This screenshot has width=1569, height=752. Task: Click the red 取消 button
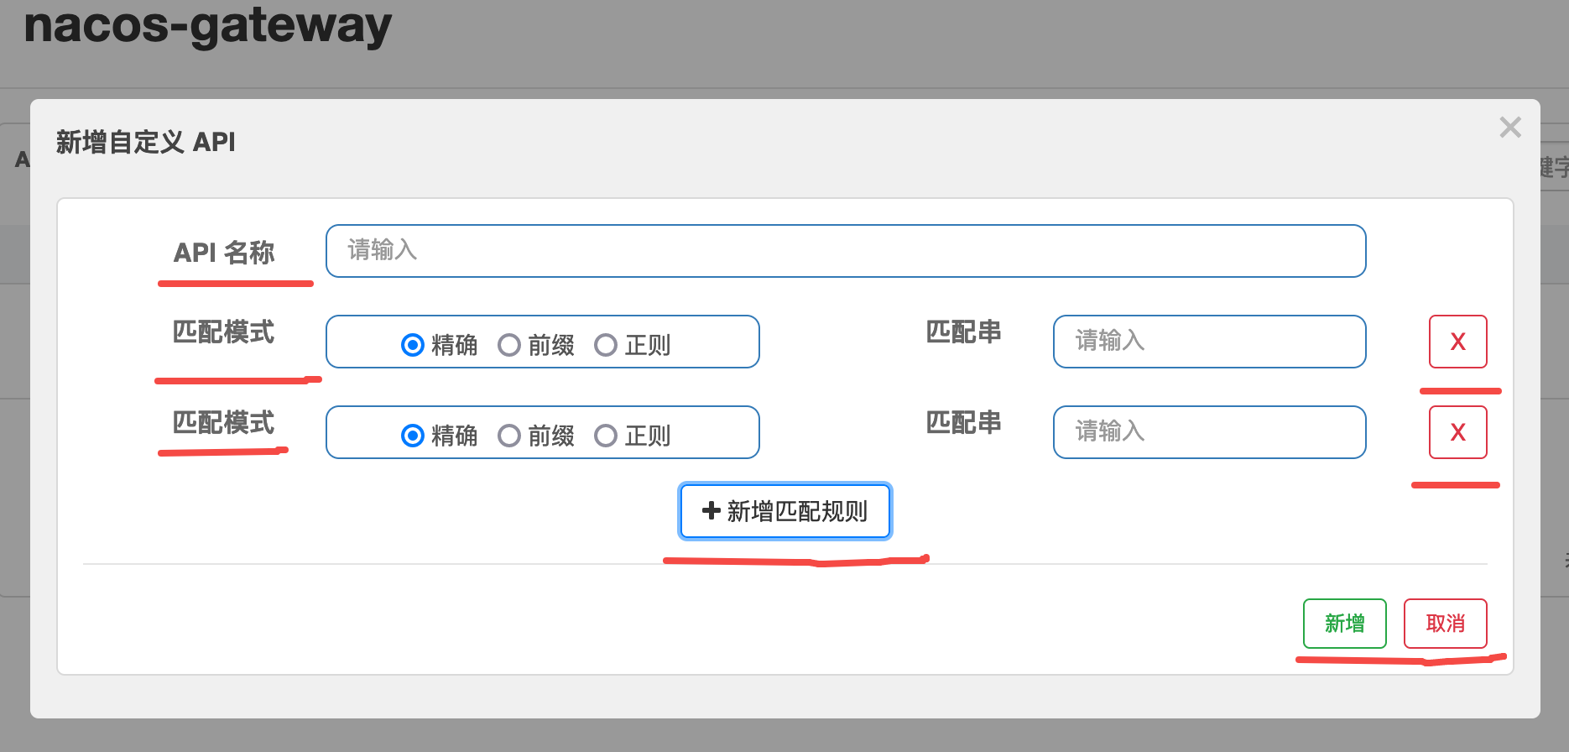[1446, 624]
